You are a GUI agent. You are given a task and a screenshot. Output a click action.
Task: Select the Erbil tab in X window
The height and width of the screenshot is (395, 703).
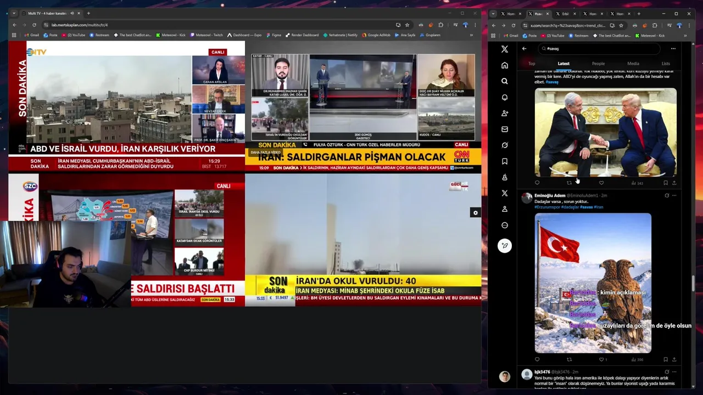pyautogui.click(x=565, y=14)
